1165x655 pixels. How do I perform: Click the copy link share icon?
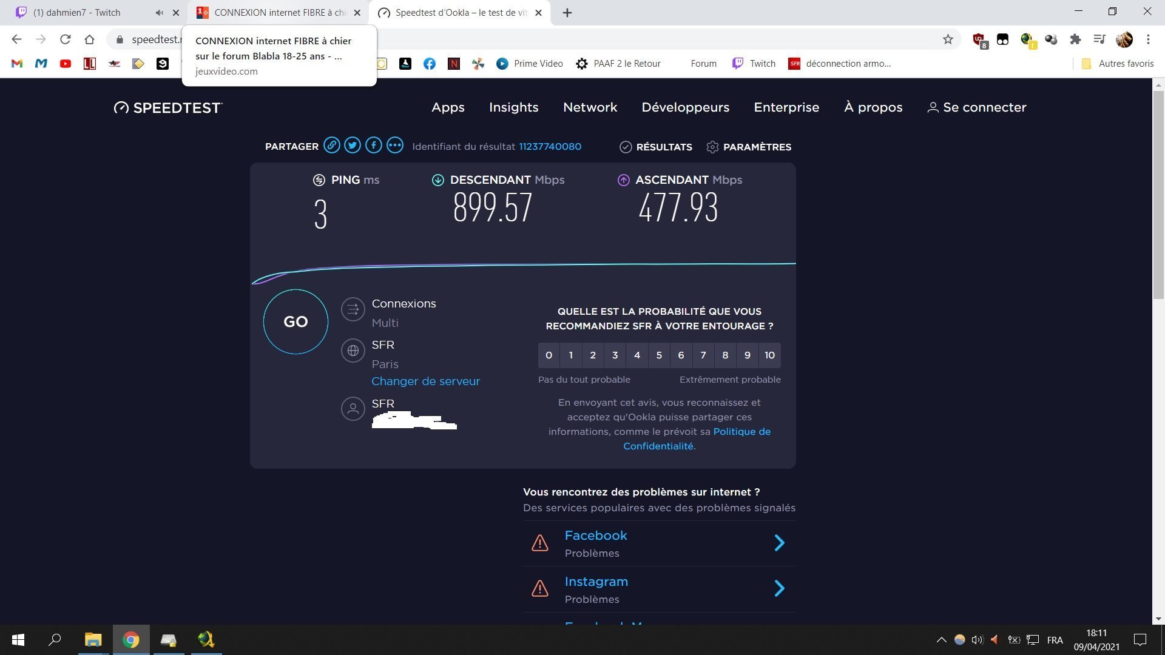[x=331, y=146]
